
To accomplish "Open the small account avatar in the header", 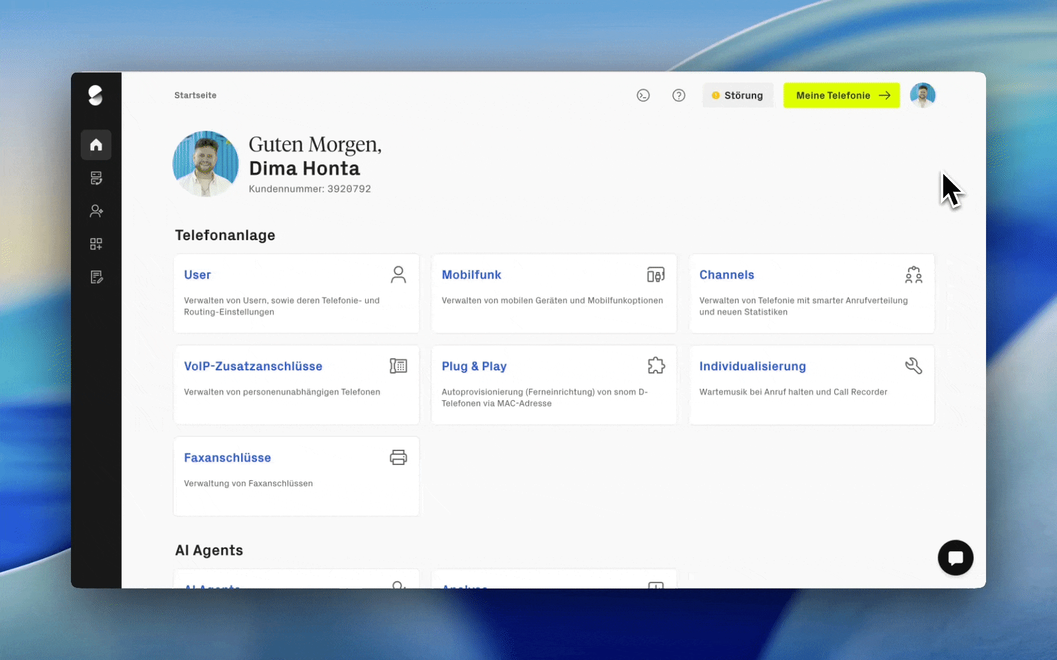I will [x=922, y=95].
